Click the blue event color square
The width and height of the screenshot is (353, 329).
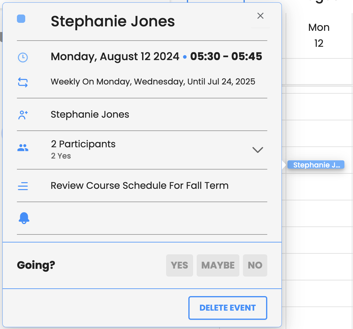pos(21,19)
